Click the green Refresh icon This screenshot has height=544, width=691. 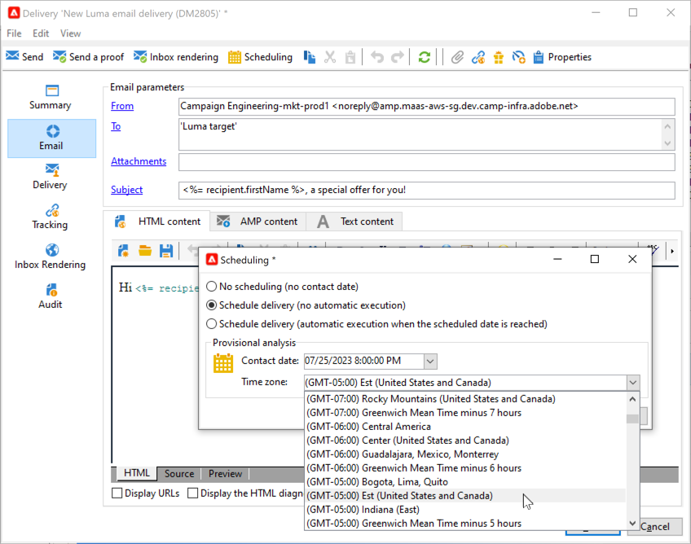[x=424, y=57]
